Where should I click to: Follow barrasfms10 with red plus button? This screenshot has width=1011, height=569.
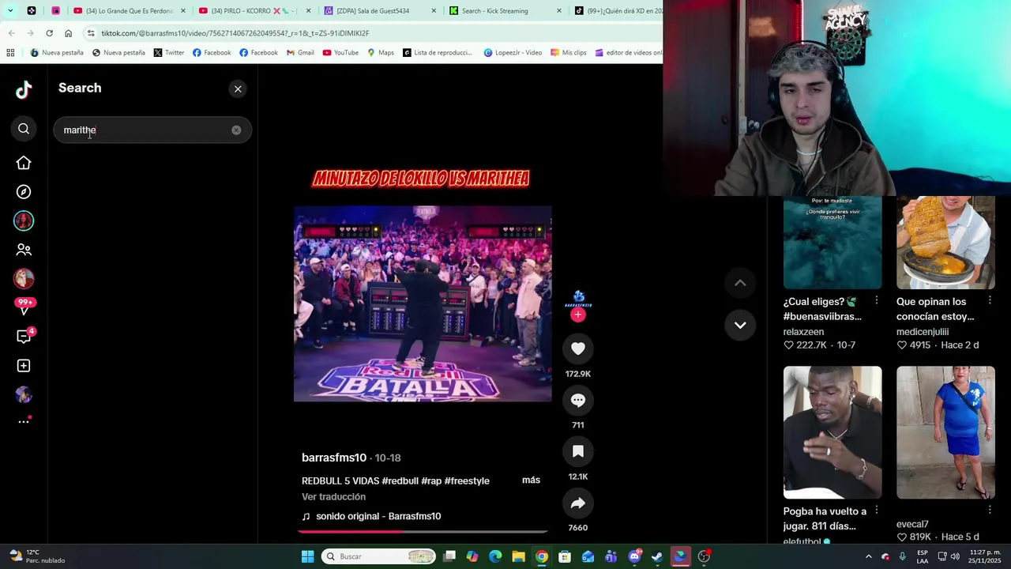(x=578, y=315)
